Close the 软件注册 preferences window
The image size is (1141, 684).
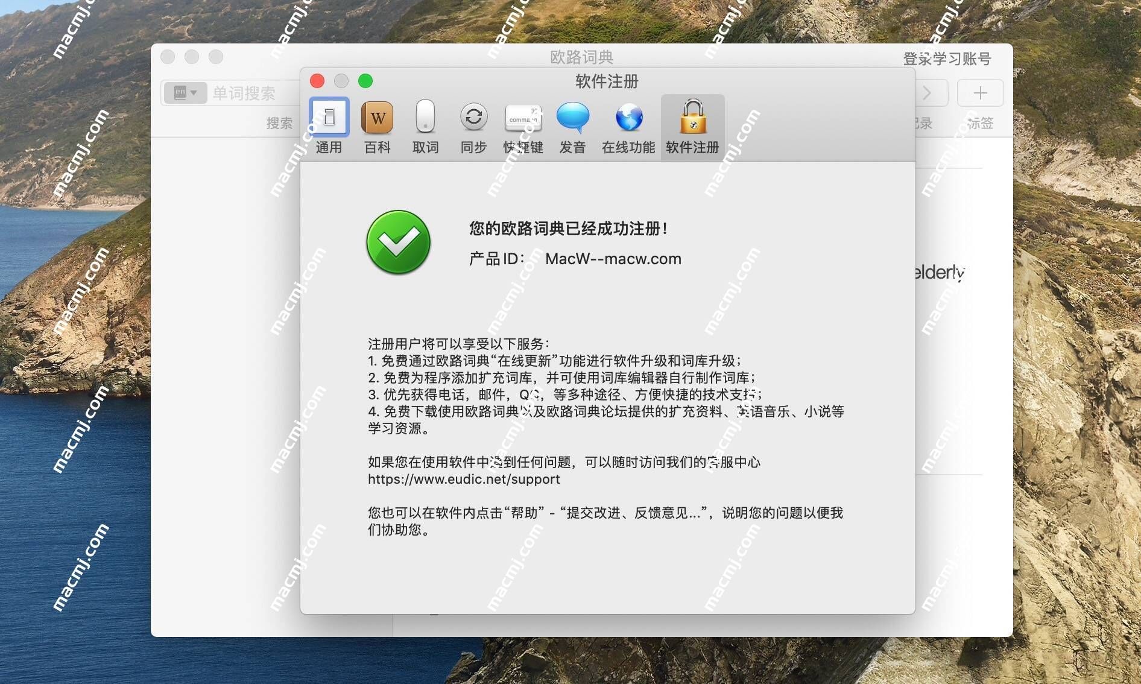click(x=317, y=81)
